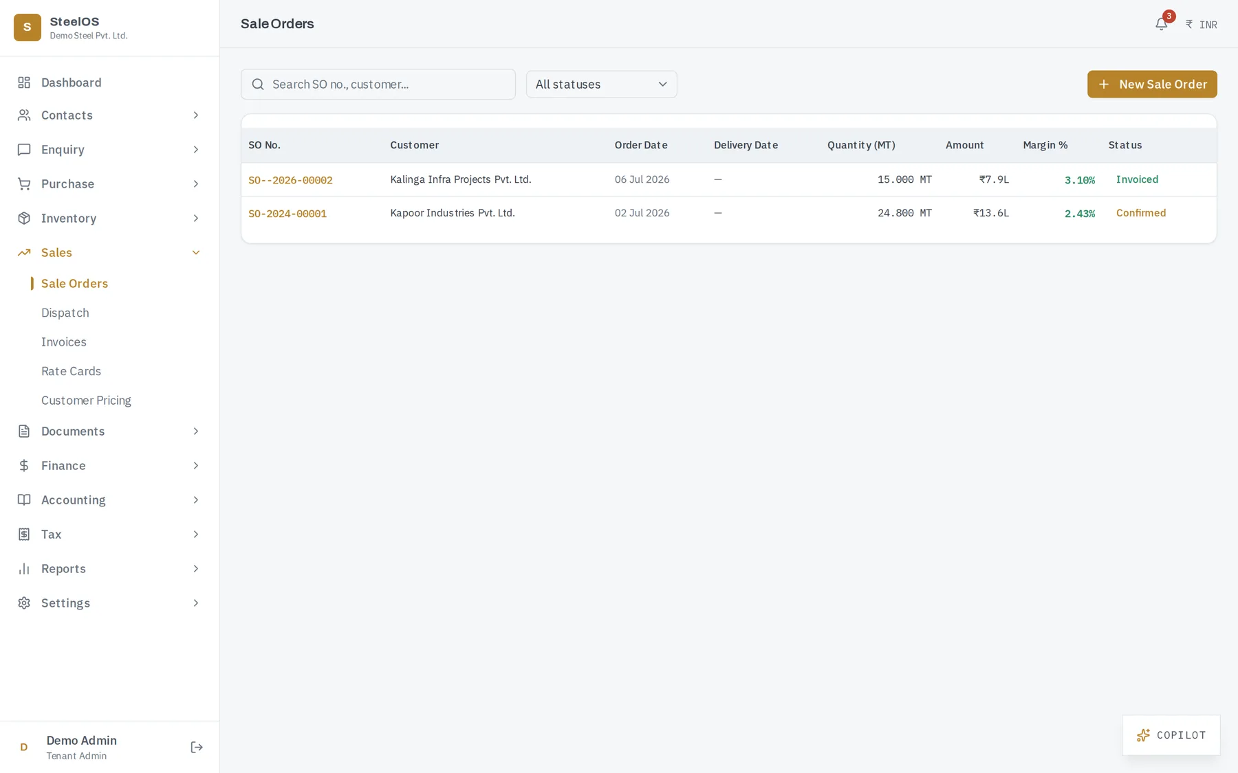Expand the Documents chevron
The height and width of the screenshot is (773, 1238).
tap(196, 431)
